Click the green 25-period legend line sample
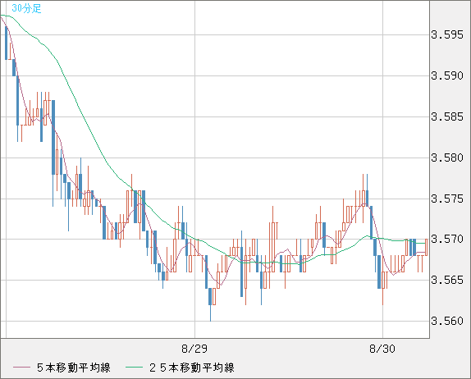The height and width of the screenshot is (379, 471). click(x=135, y=368)
